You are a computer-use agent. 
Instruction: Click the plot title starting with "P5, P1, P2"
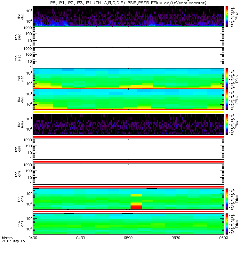click(x=128, y=3)
